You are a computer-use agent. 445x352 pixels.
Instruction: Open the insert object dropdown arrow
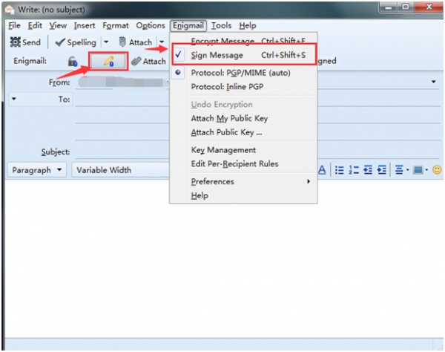tap(426, 170)
